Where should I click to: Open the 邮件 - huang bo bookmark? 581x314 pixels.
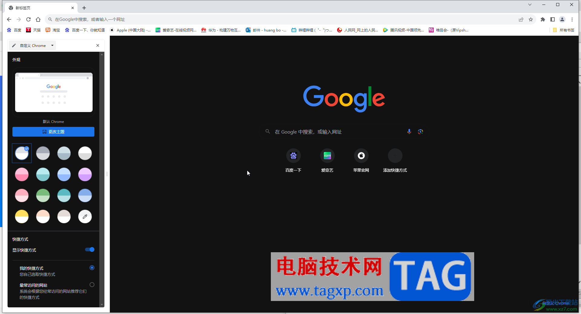tap(266, 30)
